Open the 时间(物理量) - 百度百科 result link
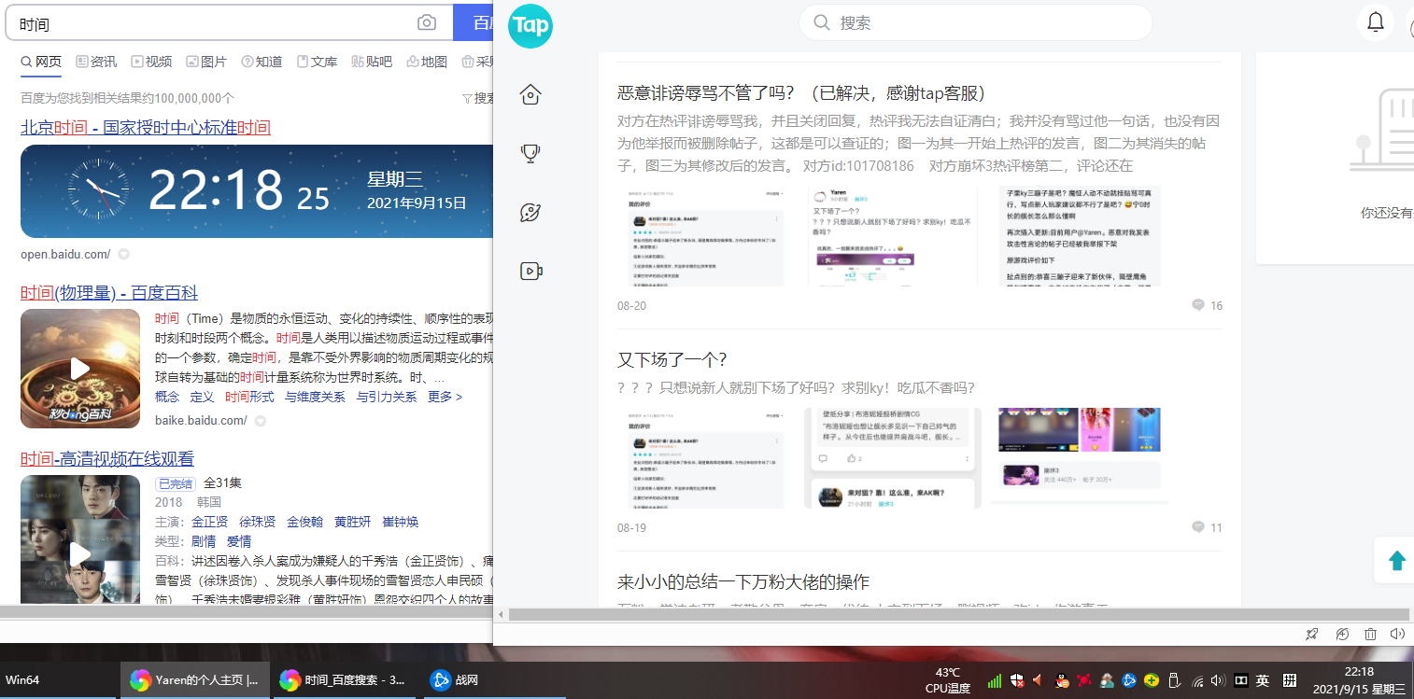Image resolution: width=1414 pixels, height=699 pixels. 109,293
